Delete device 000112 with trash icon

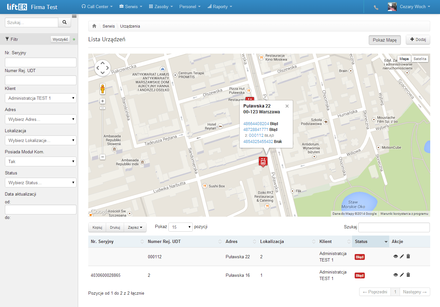click(x=408, y=256)
